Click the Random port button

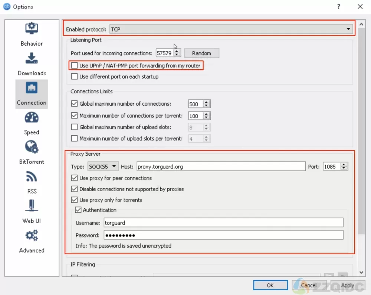(201, 53)
